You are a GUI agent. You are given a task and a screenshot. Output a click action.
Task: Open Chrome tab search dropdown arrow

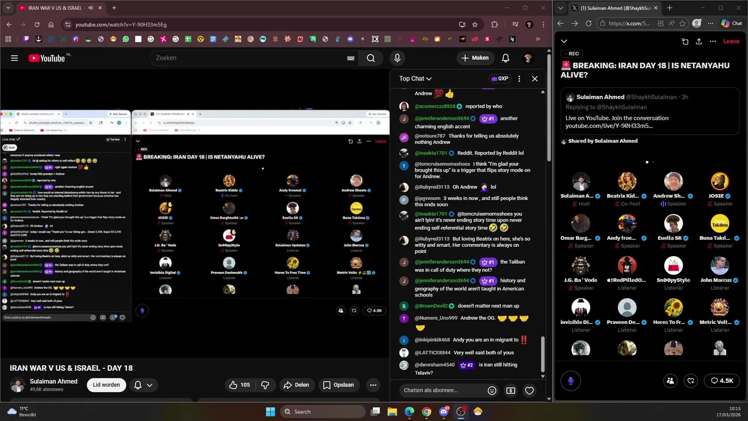(8, 8)
